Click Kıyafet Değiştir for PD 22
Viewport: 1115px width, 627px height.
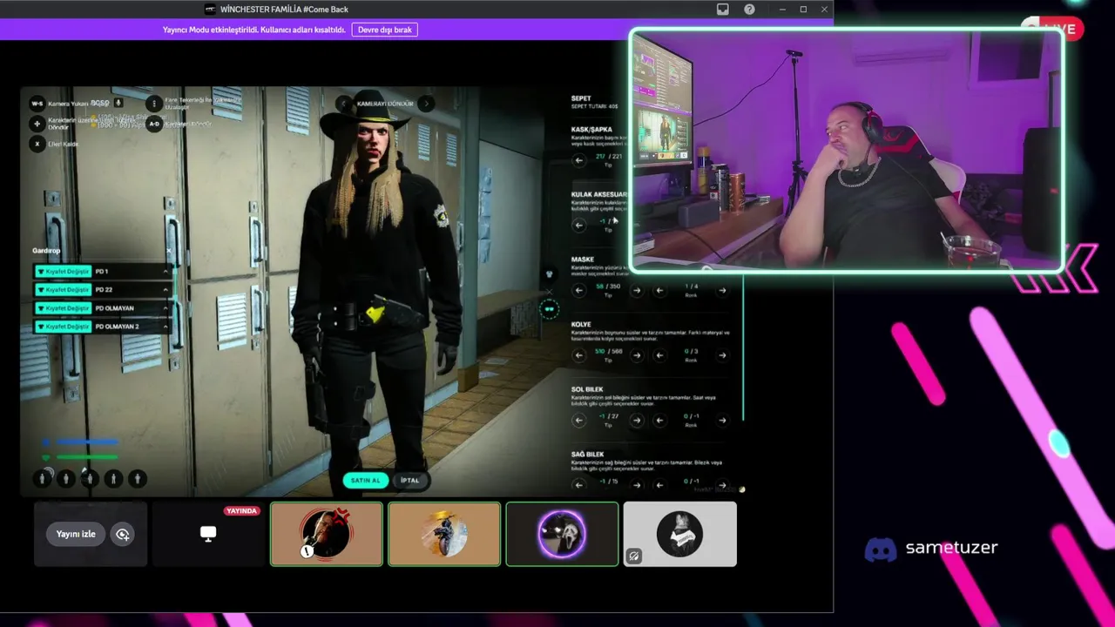pyautogui.click(x=63, y=290)
